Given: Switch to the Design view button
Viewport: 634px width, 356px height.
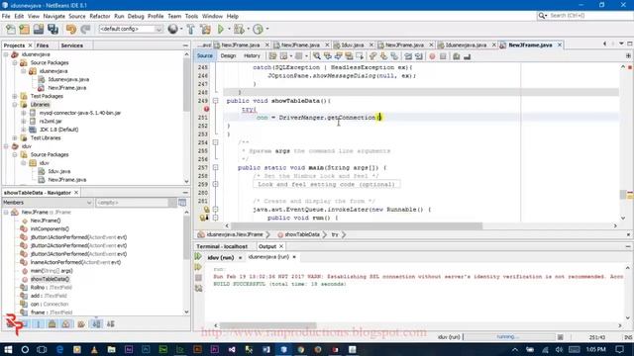Looking at the screenshot, I should [x=228, y=56].
